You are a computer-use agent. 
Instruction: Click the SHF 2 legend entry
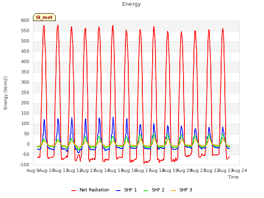click(x=154, y=190)
